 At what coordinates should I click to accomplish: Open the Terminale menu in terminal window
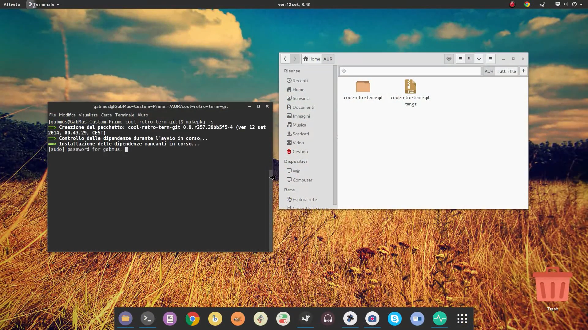click(125, 115)
